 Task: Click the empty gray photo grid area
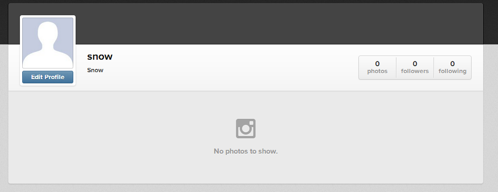point(127,136)
